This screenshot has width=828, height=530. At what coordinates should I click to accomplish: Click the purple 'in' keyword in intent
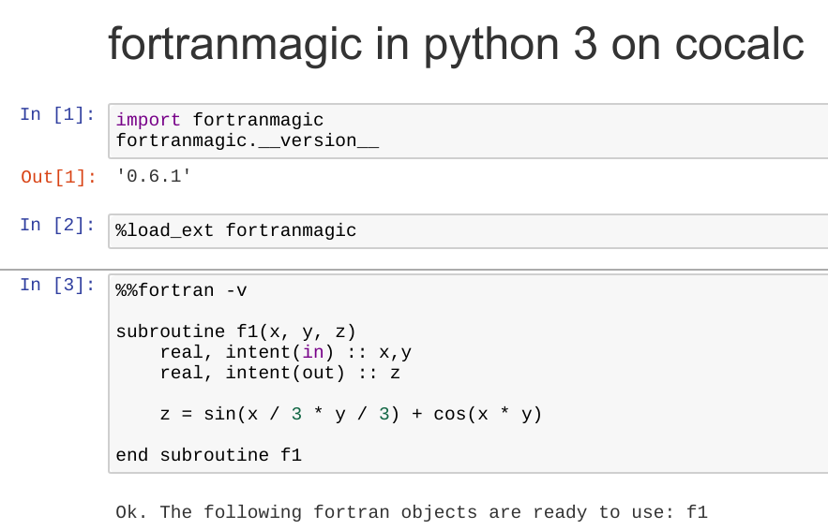[312, 352]
